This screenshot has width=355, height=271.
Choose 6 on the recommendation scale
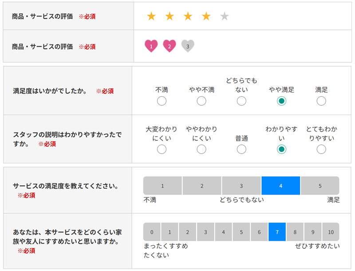point(259,232)
